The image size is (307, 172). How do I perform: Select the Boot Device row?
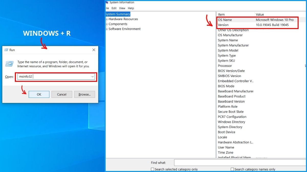point(261,132)
